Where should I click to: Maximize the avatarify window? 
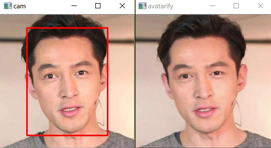pyautogui.click(x=236, y=6)
